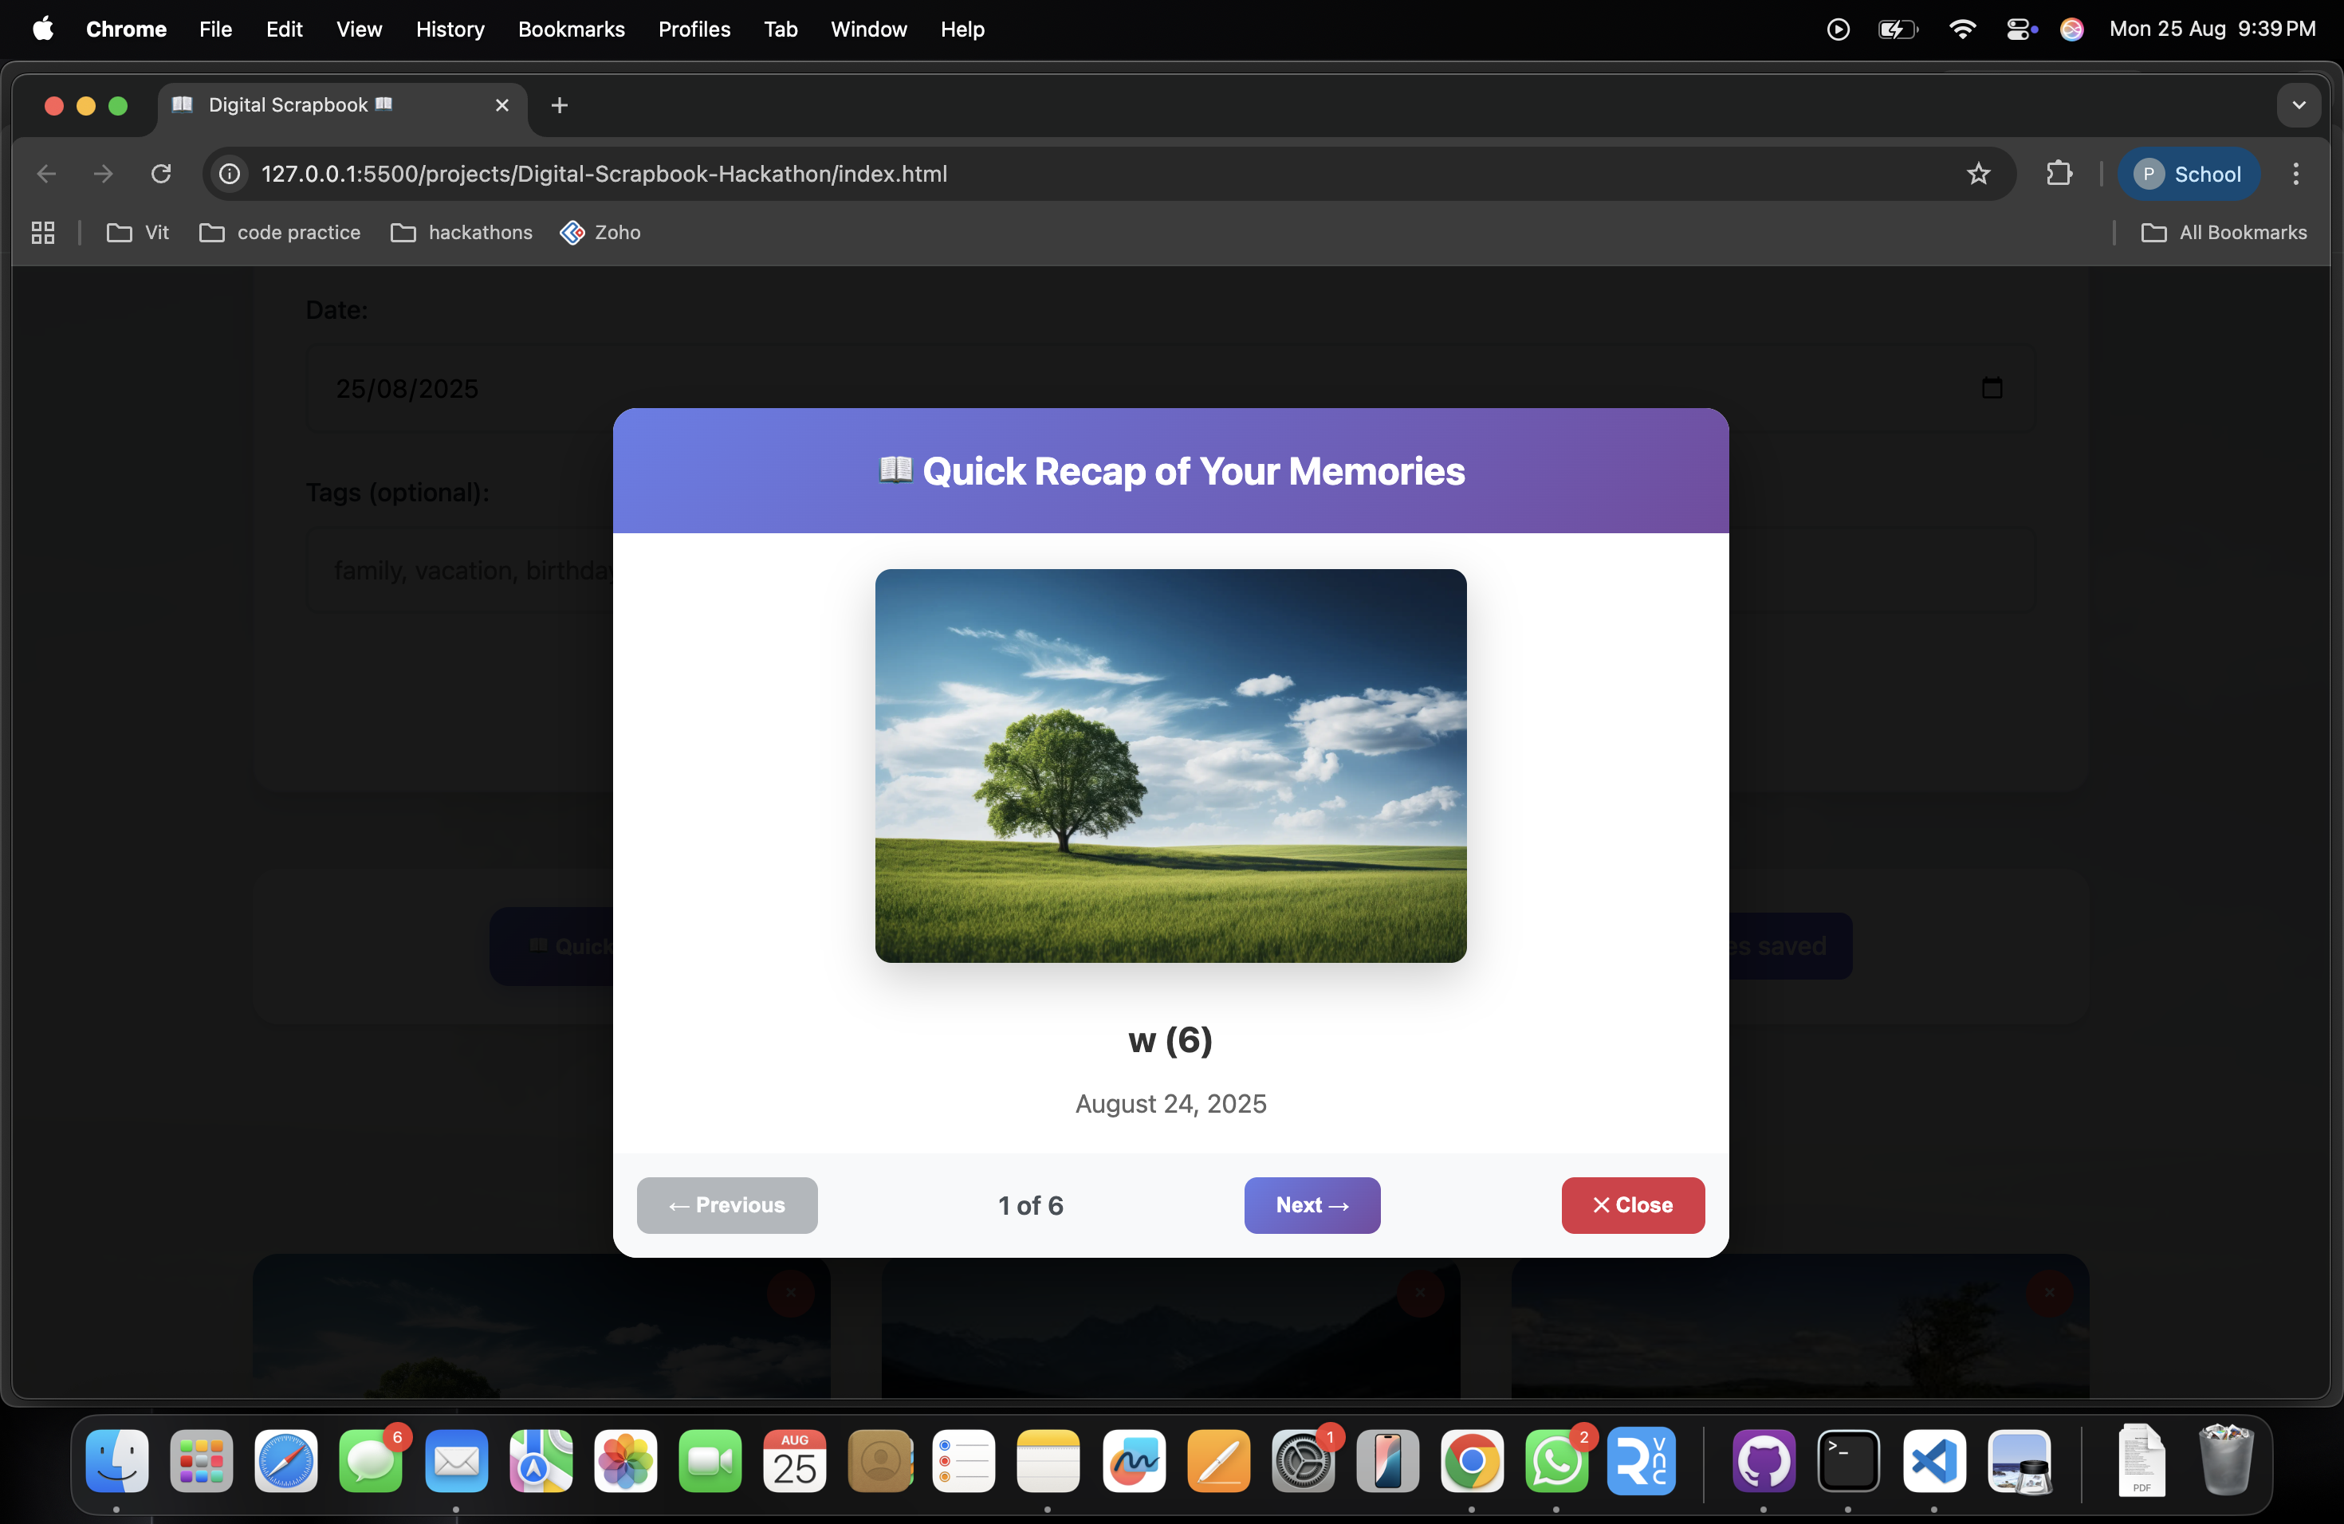2344x1524 pixels.
Task: Open WhatsApp from the Dock
Action: click(1557, 1461)
